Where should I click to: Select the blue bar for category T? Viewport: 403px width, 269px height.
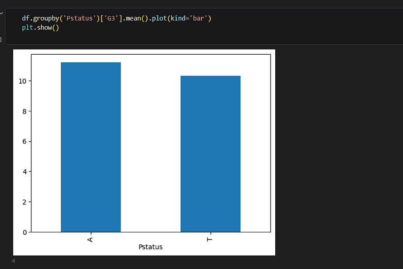click(x=210, y=154)
